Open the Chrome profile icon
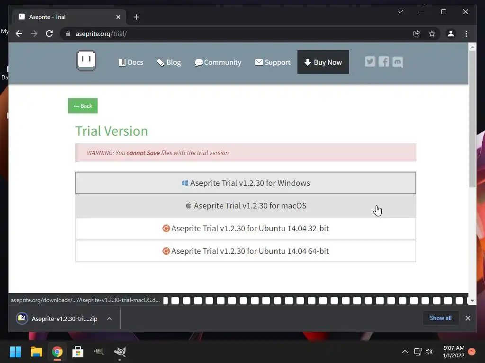The height and width of the screenshot is (363, 485). coord(451,34)
